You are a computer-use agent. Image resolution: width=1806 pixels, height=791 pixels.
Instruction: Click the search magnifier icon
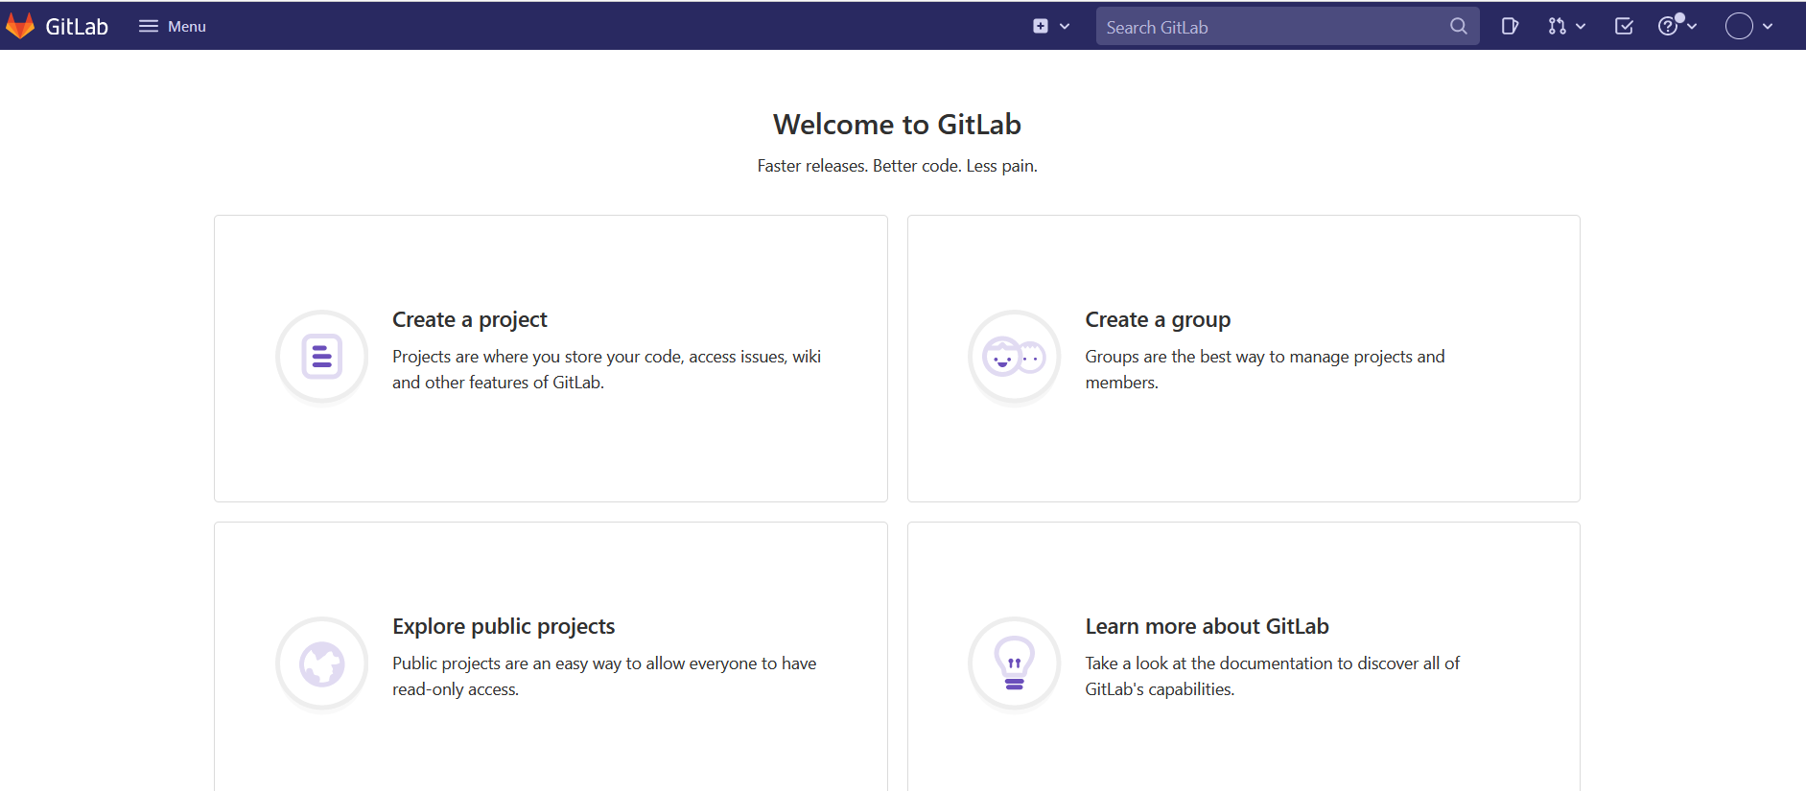point(1458,27)
